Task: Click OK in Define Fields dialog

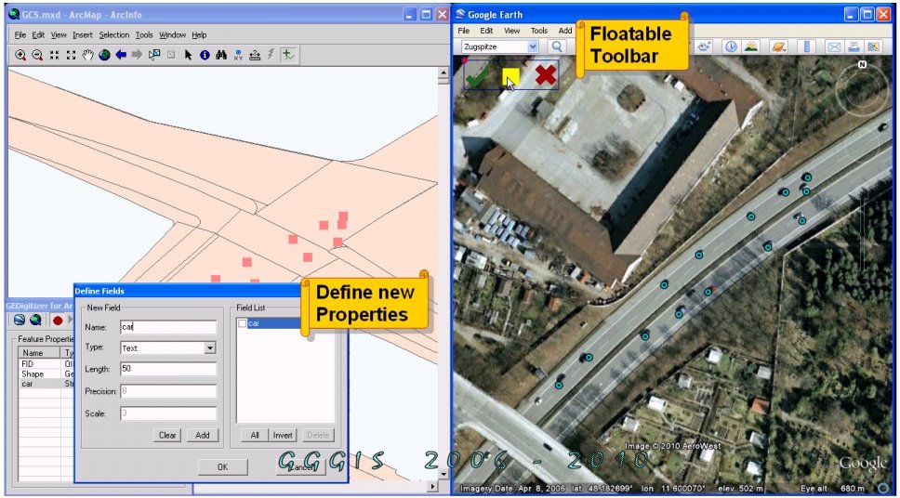Action: click(223, 467)
